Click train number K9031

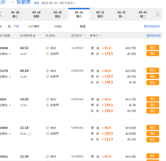click(4, 157)
